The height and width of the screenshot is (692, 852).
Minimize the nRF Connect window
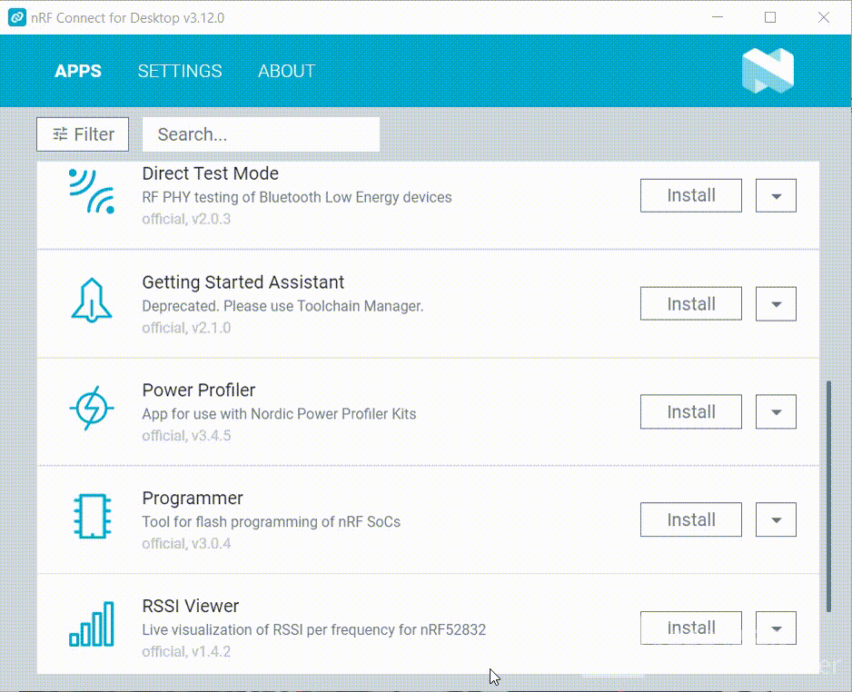coord(718,17)
